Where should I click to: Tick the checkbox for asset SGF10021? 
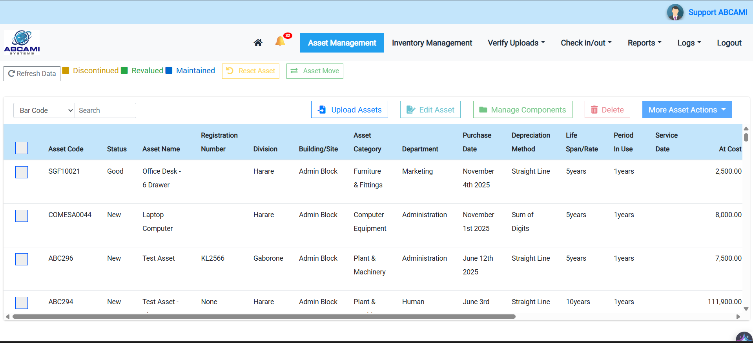click(22, 172)
